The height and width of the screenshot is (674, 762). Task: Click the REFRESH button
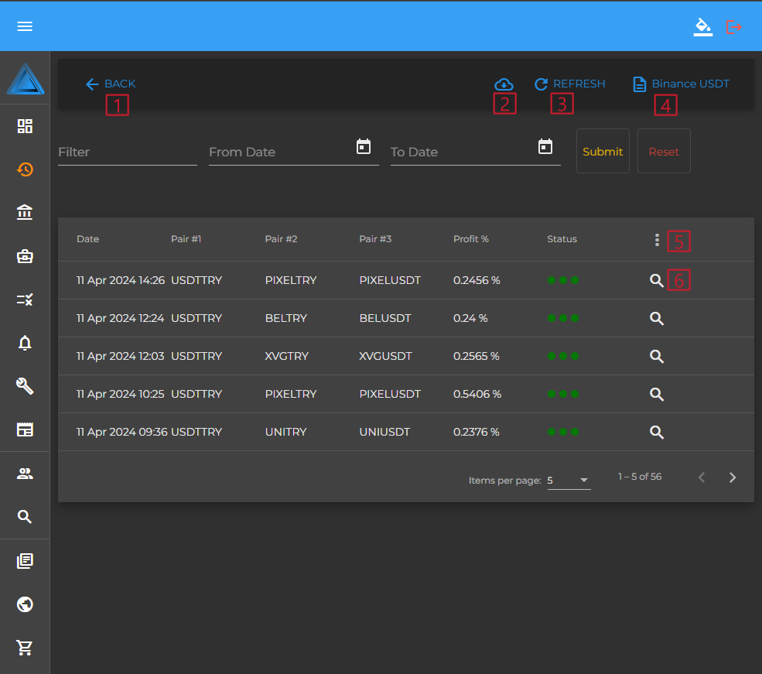(570, 84)
